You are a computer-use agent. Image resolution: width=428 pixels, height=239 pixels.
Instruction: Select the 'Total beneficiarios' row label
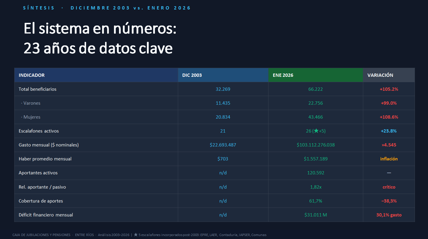pyautogui.click(x=37, y=89)
